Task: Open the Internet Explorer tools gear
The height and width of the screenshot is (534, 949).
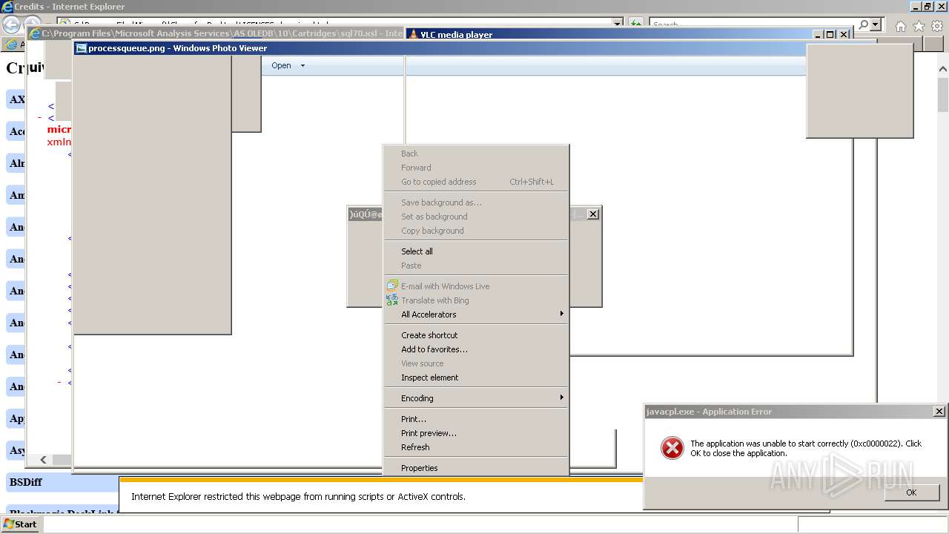Action: coord(937,26)
